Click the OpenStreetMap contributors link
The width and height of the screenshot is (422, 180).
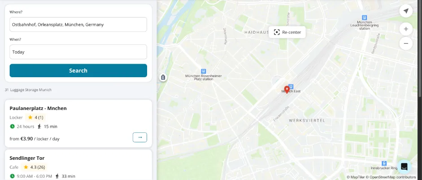coord(391,177)
